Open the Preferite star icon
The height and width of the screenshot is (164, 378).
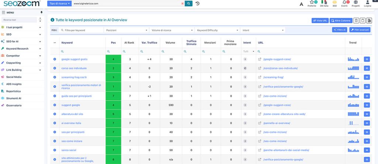312,2
